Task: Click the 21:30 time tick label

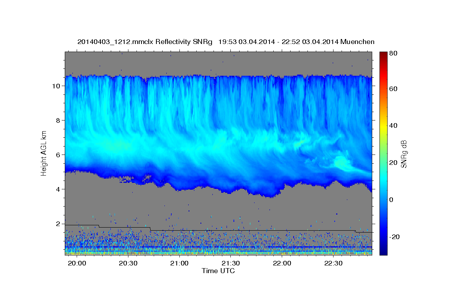Action: [231, 264]
